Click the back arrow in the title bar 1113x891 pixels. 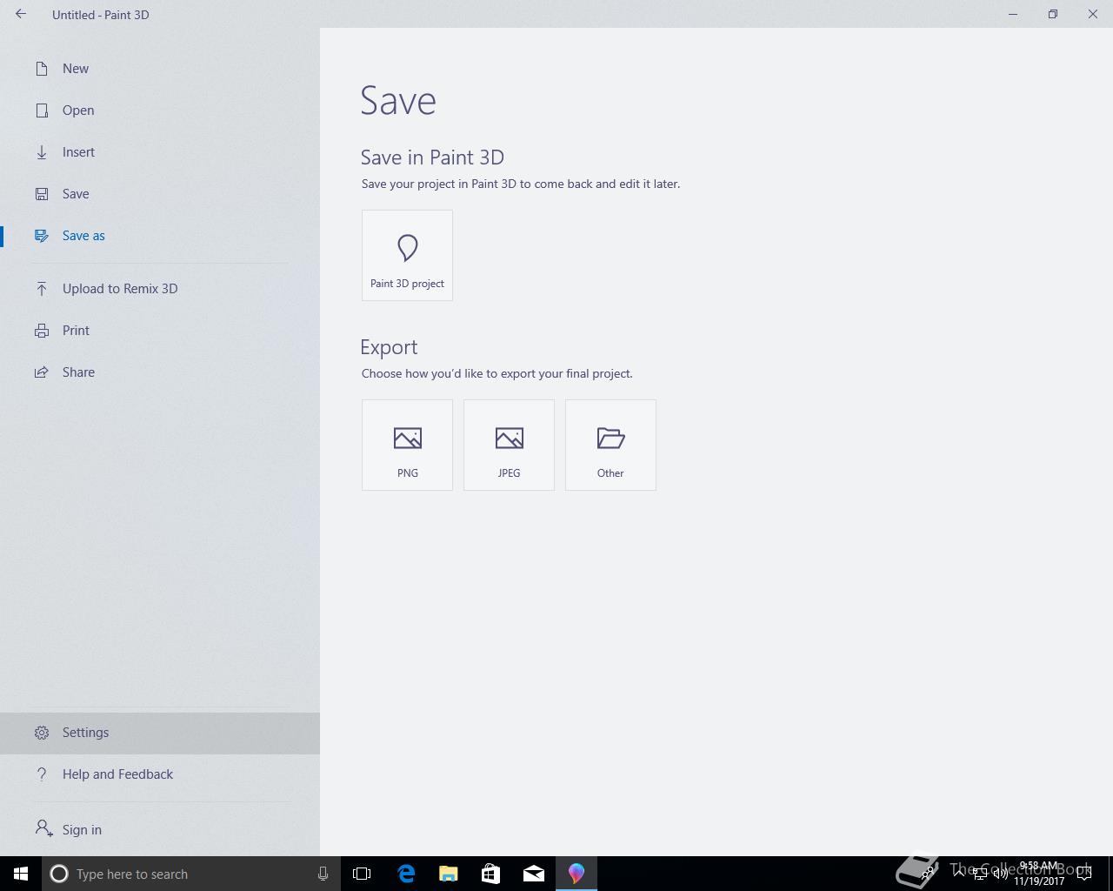tap(21, 14)
